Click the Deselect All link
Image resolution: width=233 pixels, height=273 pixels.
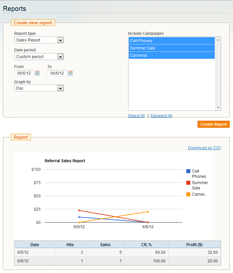pyautogui.click(x=161, y=116)
